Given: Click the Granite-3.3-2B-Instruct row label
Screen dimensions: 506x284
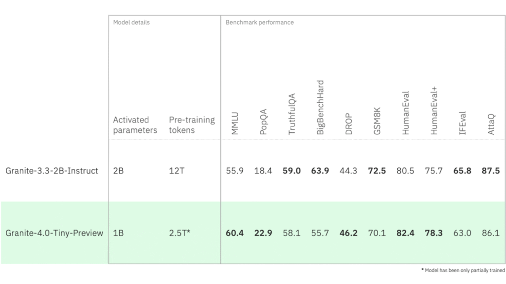Looking at the screenshot, I should tap(52, 171).
